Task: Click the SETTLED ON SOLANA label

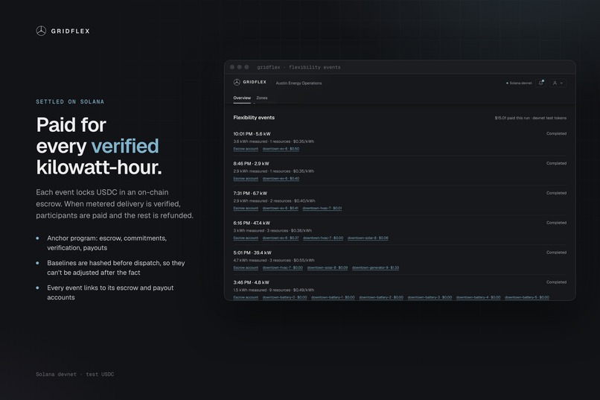Action: [x=70, y=102]
